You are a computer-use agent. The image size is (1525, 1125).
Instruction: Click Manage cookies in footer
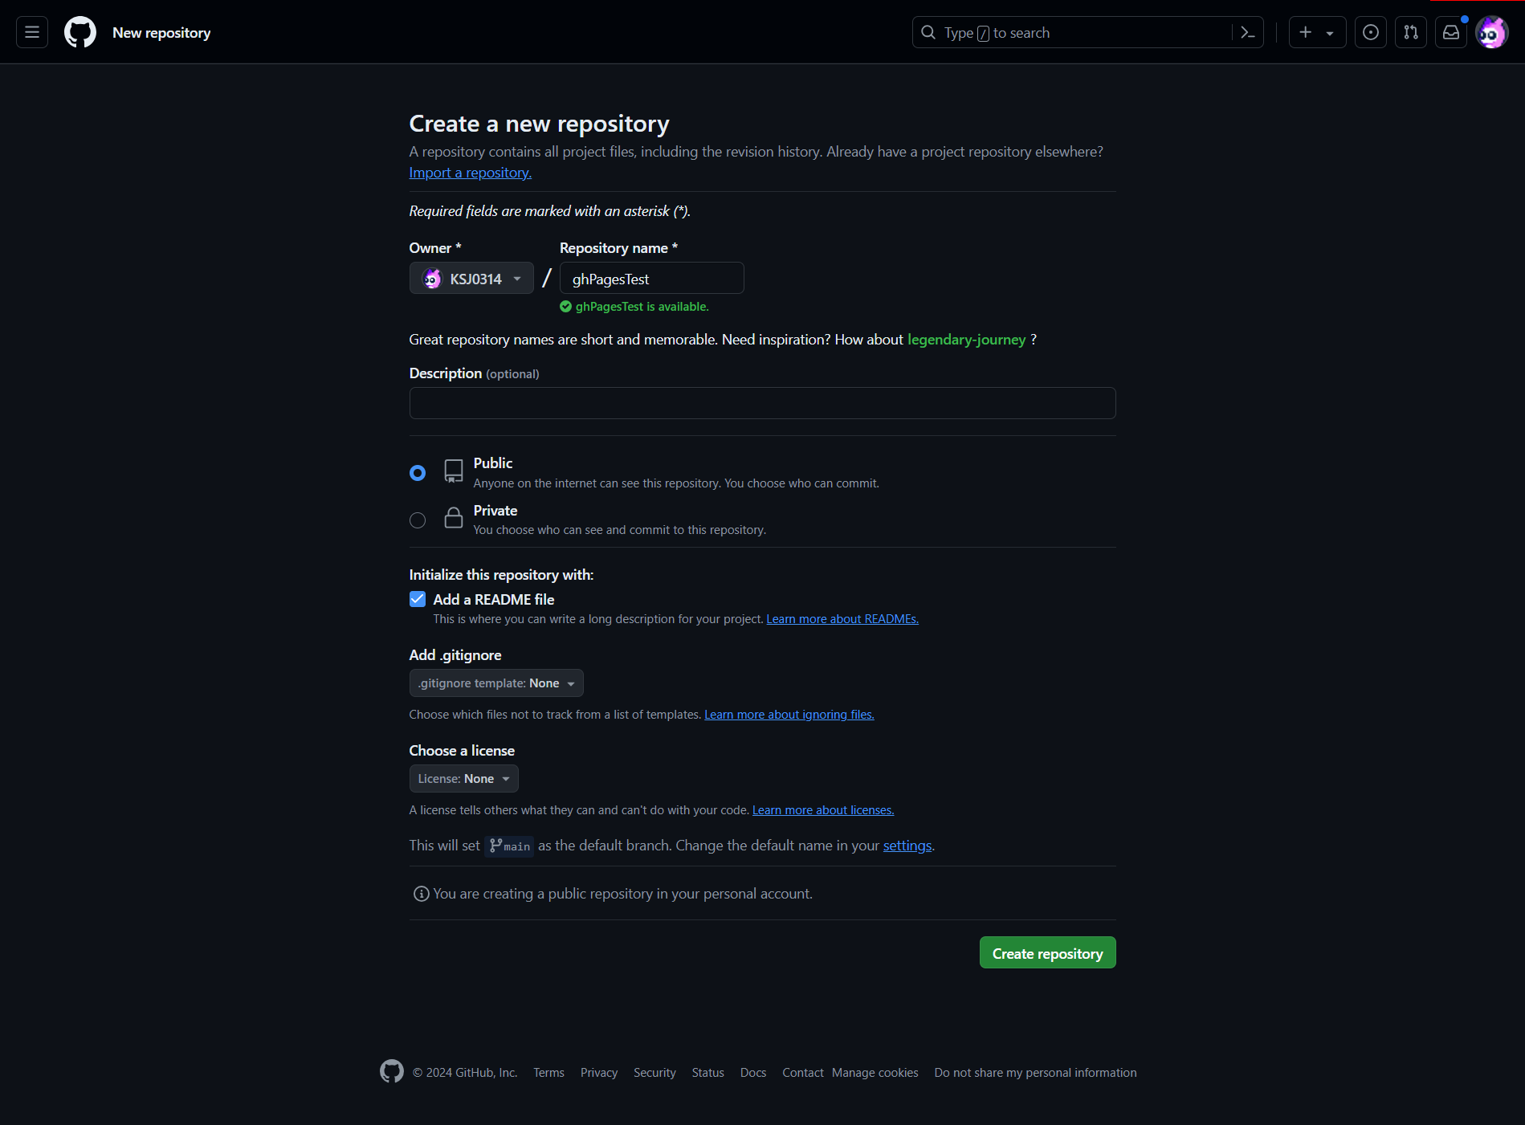pyautogui.click(x=875, y=1073)
